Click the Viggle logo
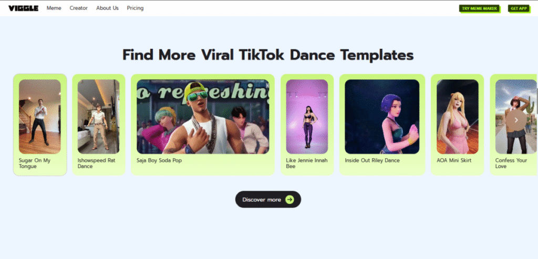Image resolution: width=538 pixels, height=259 pixels. [x=23, y=8]
